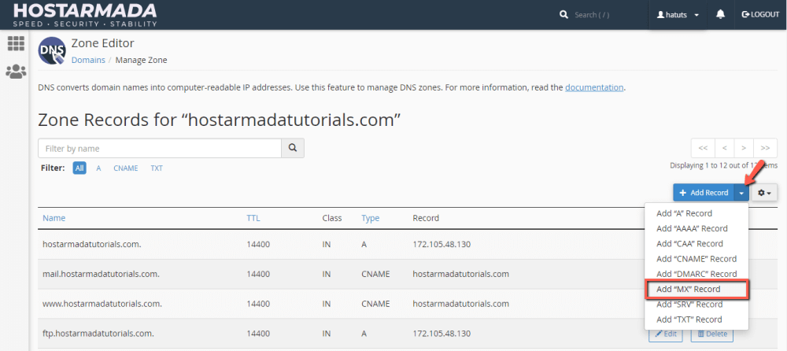Click the filter search magnifier button
Image resolution: width=787 pixels, height=351 pixels.
coord(293,148)
